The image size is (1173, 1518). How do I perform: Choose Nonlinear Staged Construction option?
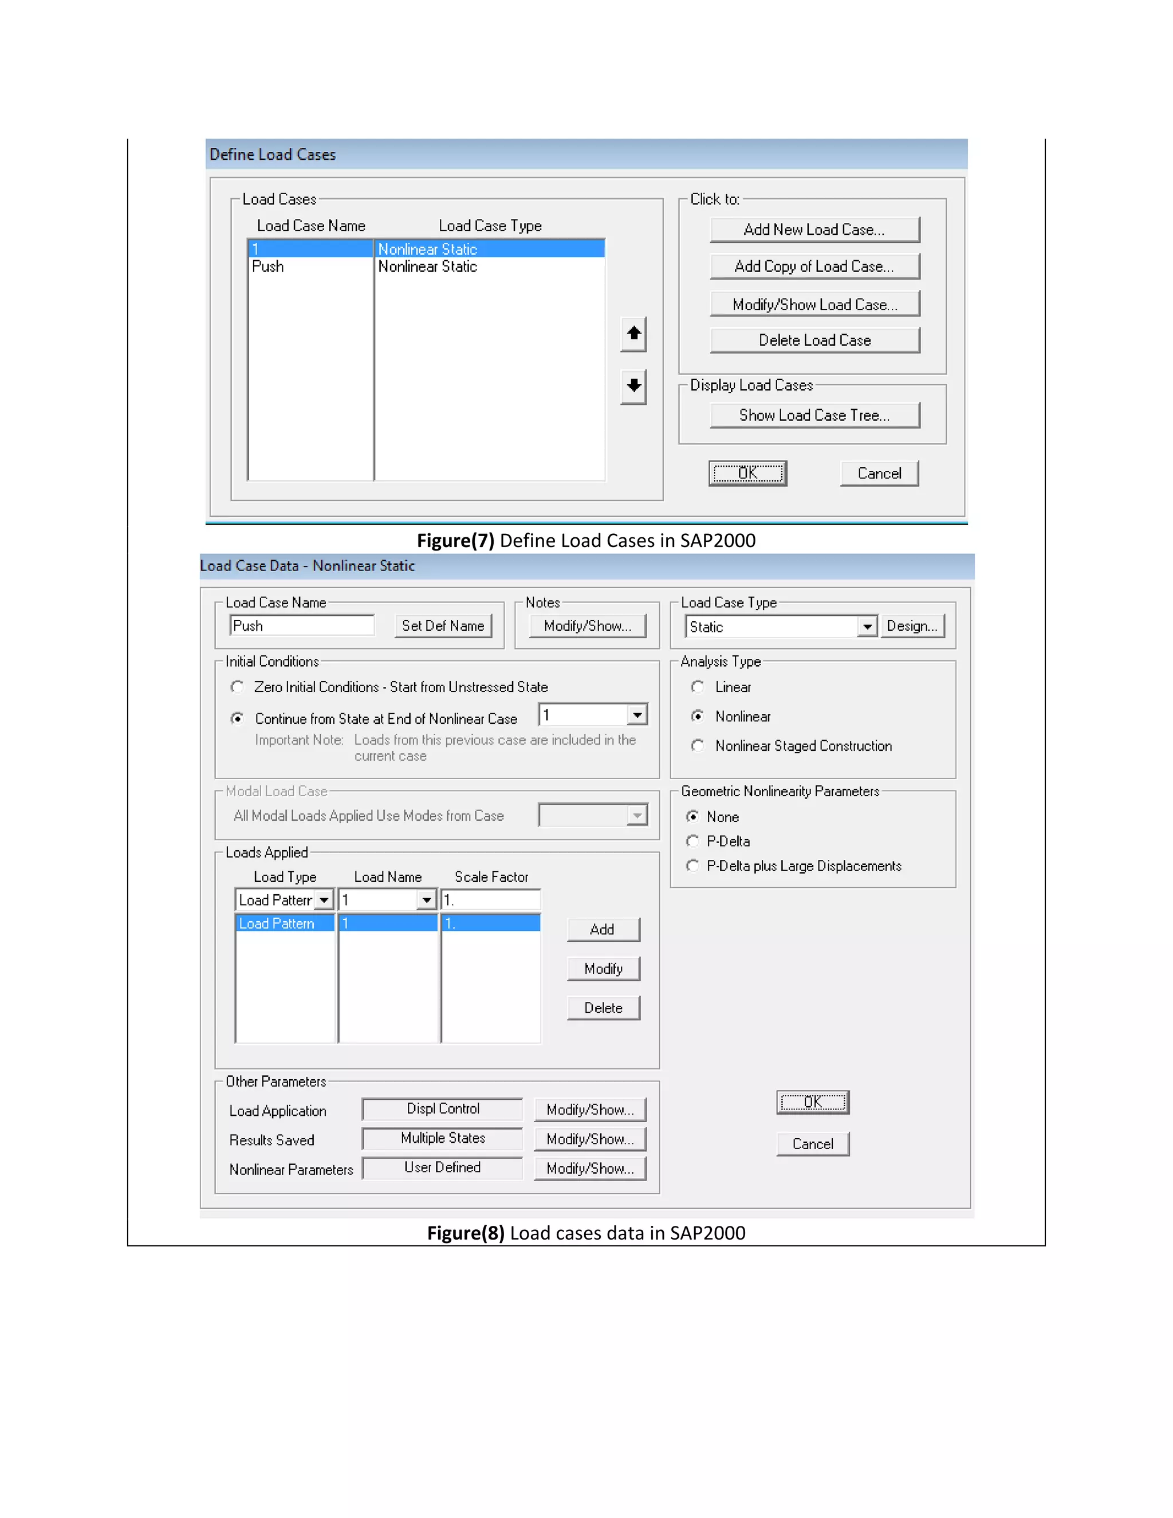698,746
